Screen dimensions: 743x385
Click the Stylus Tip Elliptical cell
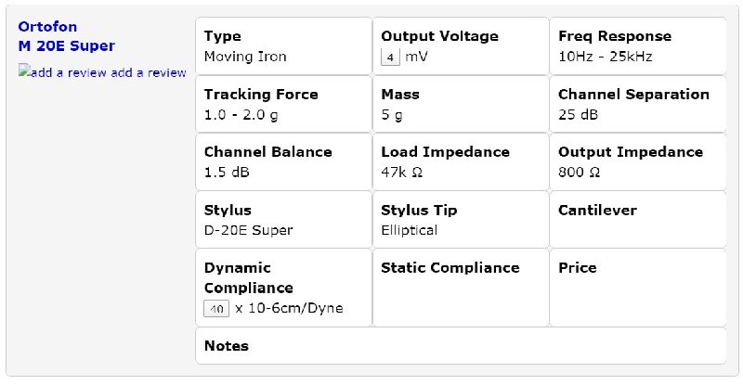[461, 220]
